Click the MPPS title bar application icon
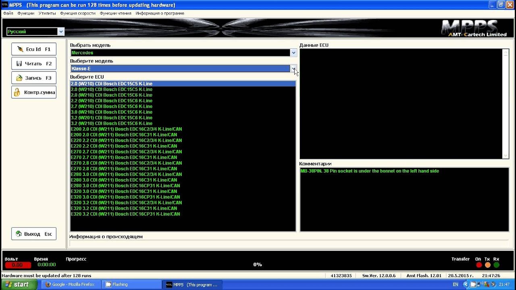Image resolution: width=516 pixels, height=290 pixels. [x=5, y=5]
